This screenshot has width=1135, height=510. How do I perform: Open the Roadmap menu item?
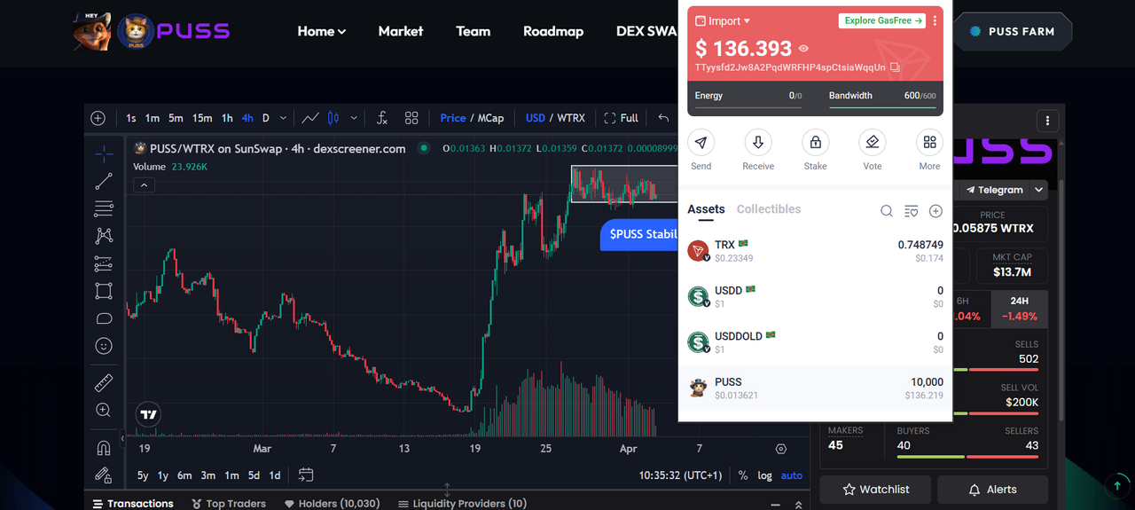coord(553,31)
